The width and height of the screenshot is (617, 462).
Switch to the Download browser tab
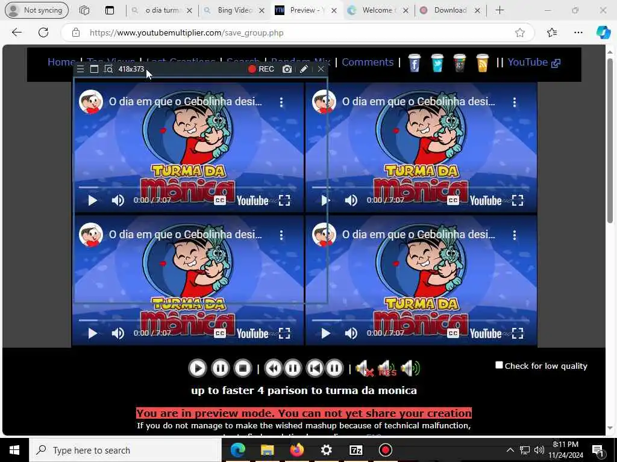tap(450, 11)
